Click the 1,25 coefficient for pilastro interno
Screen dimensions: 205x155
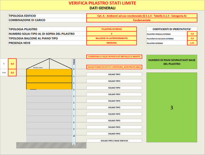pyautogui.click(x=192, y=43)
